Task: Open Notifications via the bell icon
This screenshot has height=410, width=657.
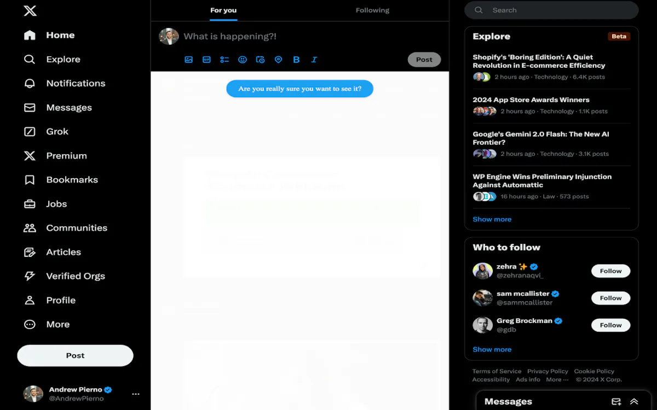Action: tap(30, 83)
